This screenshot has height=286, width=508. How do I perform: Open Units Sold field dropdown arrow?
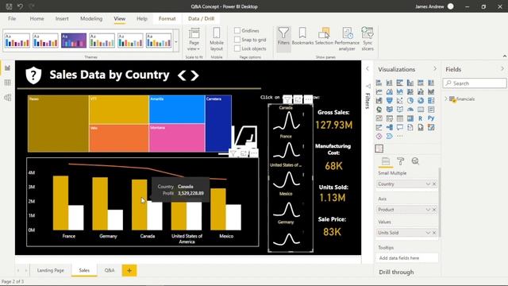click(428, 233)
